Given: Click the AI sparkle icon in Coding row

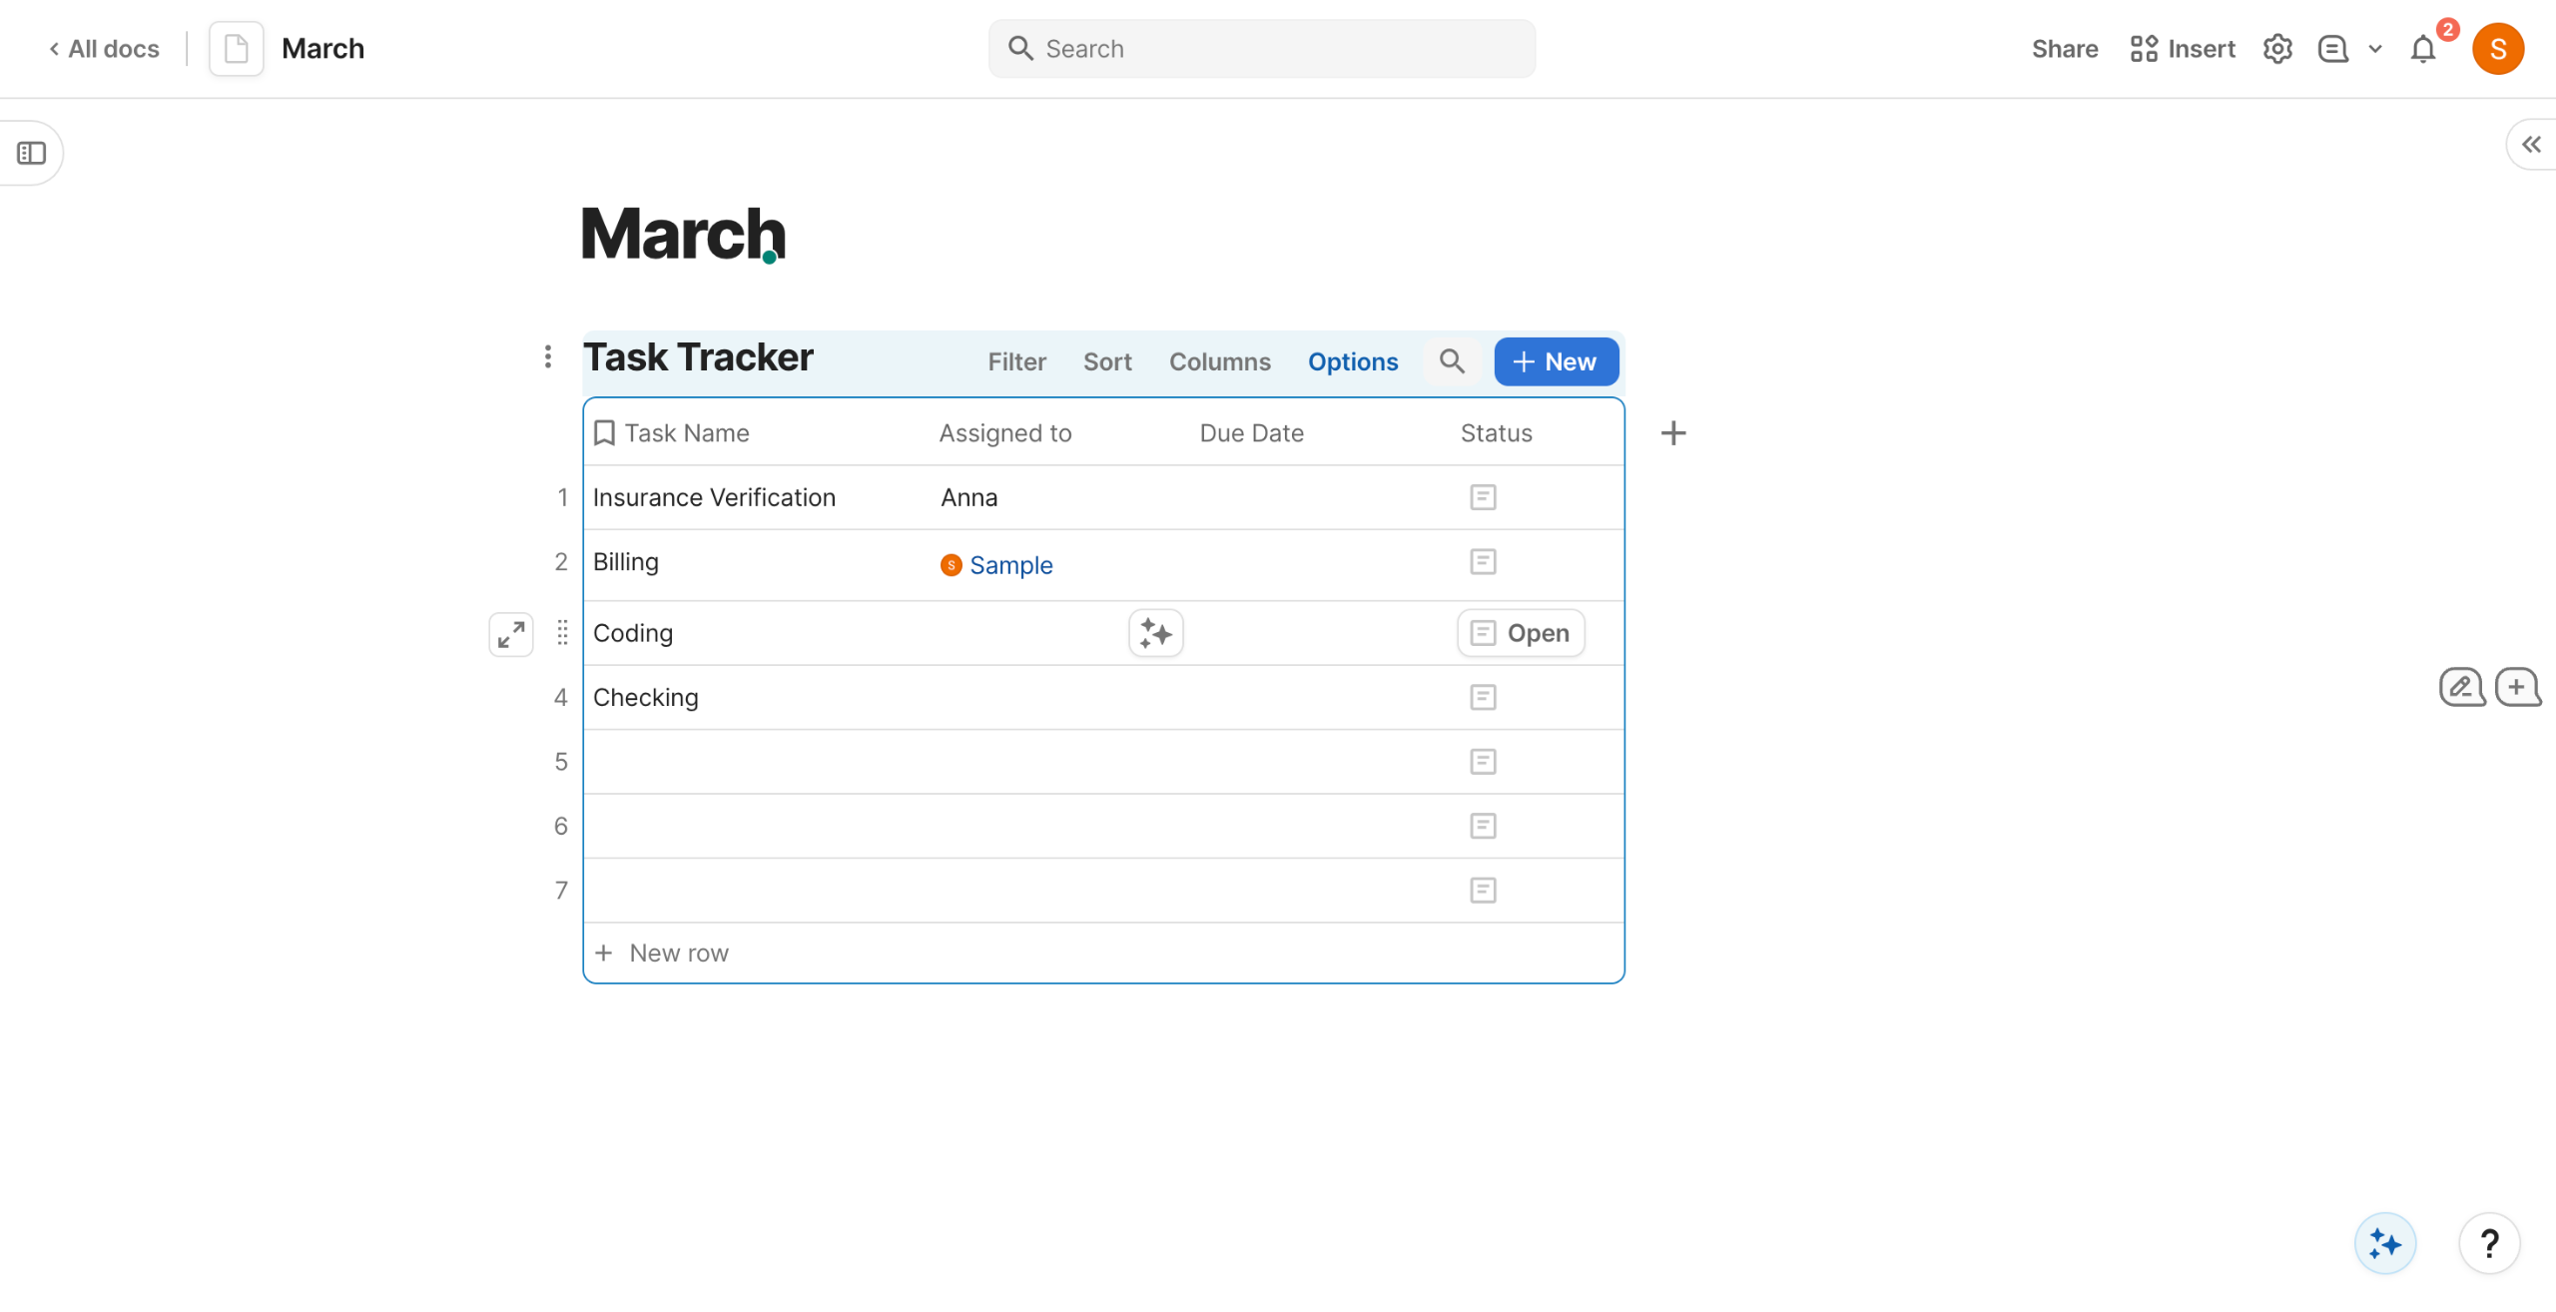Looking at the screenshot, I should [x=1155, y=633].
